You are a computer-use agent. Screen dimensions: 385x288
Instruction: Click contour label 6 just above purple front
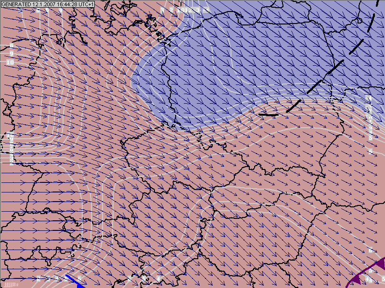tap(371, 250)
